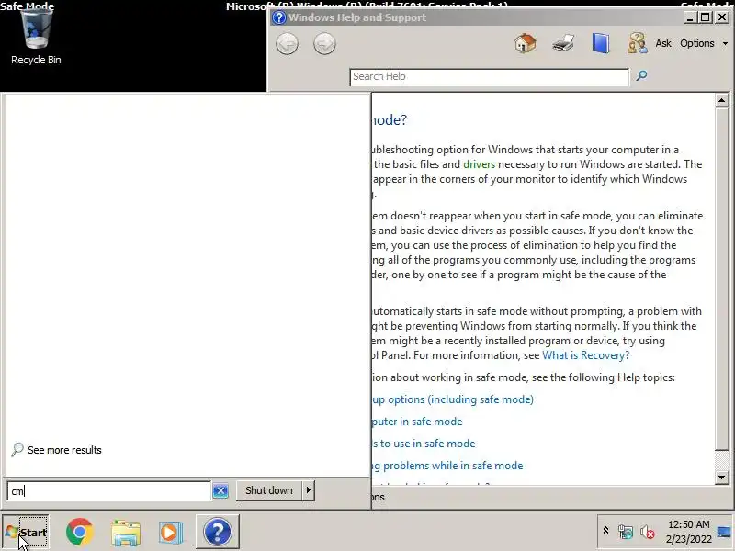Launch Google Chrome from taskbar
This screenshot has width=735, height=551.
tap(79, 532)
